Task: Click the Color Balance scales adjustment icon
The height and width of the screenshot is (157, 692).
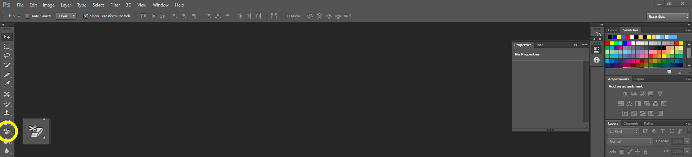Action: coord(629,104)
